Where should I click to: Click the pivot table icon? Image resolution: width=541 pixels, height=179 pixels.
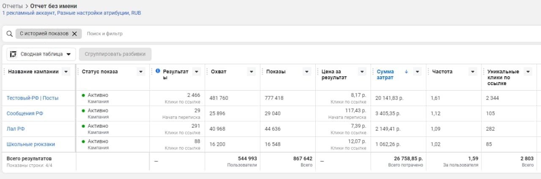tap(14, 54)
